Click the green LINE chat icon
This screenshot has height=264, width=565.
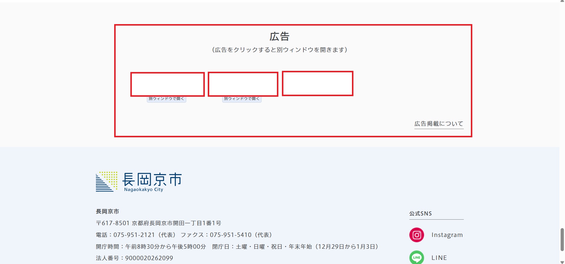pyautogui.click(x=416, y=258)
